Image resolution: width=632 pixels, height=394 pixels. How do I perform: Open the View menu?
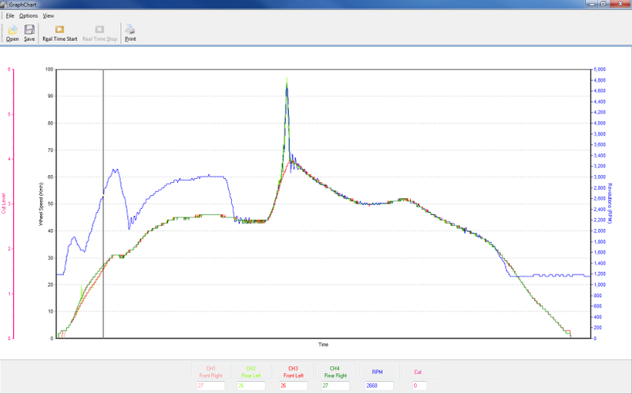(x=49, y=15)
